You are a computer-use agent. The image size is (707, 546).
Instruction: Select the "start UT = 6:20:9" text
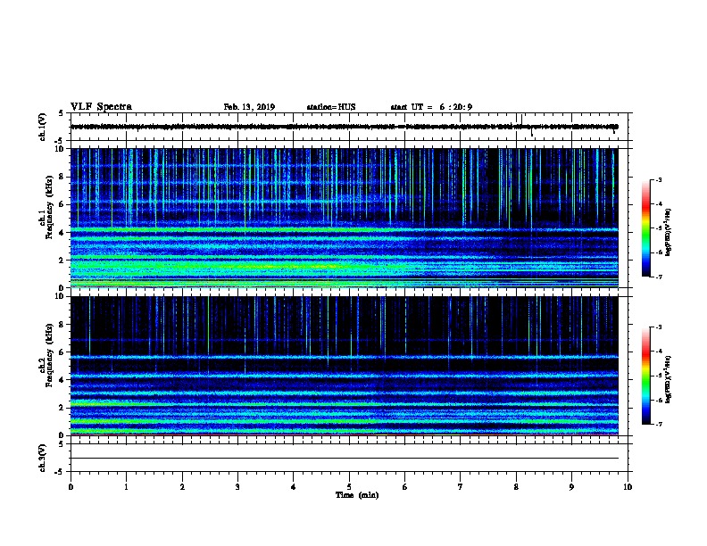[431, 107]
